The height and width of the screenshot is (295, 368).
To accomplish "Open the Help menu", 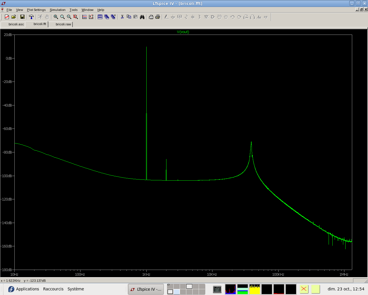I will [x=101, y=10].
